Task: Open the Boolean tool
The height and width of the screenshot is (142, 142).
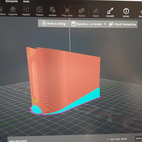Action: click(x=53, y=11)
